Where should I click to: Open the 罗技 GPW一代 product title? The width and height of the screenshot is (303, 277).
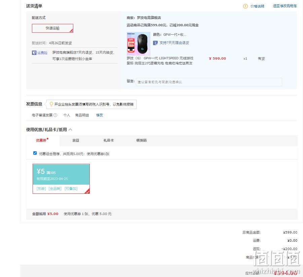coord(160,61)
